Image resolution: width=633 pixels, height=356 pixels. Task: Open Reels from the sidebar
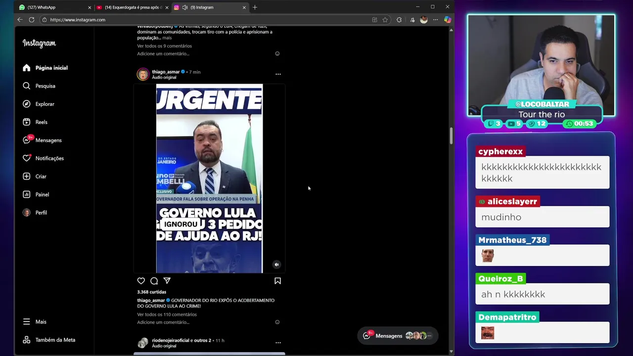coord(35,122)
